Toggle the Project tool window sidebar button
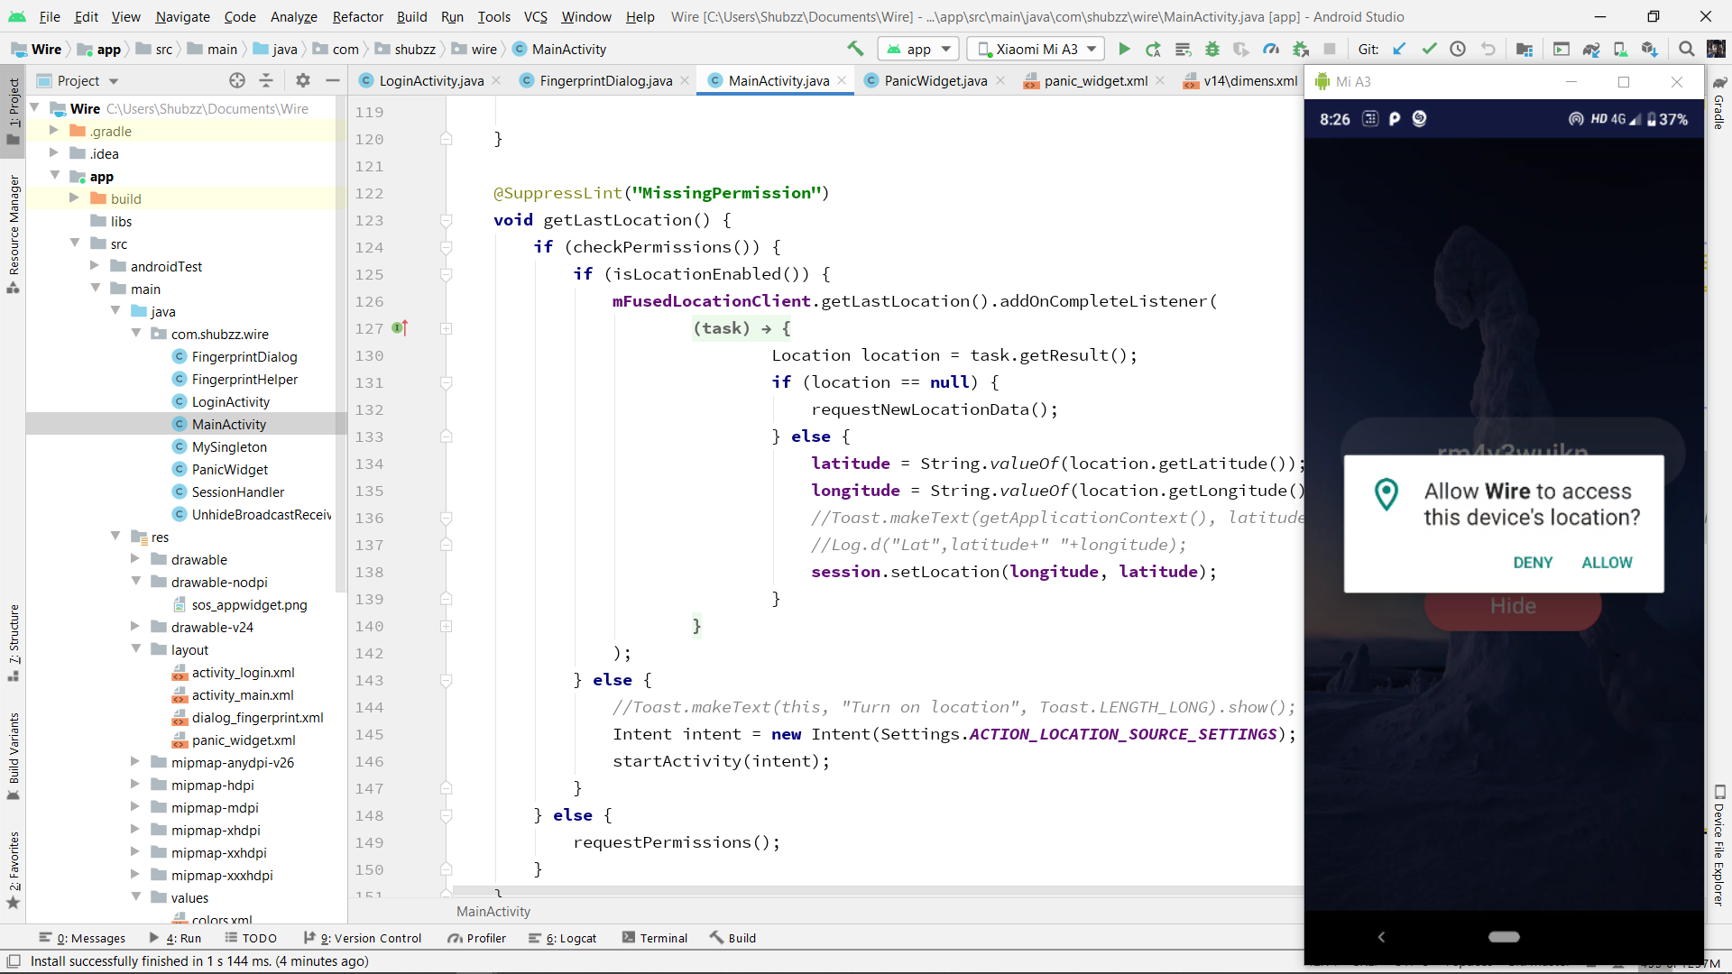This screenshot has height=974, width=1732. tap(14, 108)
